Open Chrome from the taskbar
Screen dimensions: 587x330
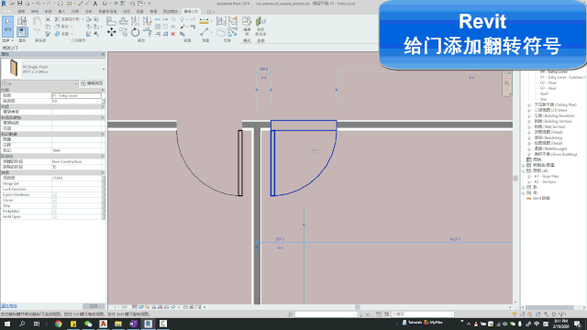pyautogui.click(x=59, y=324)
